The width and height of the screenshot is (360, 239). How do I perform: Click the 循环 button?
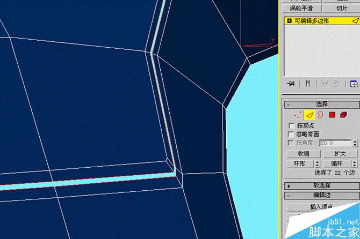tap(337, 163)
